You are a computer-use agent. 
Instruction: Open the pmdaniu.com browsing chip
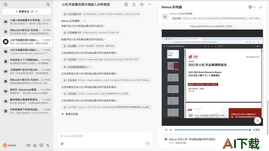tap(107, 80)
